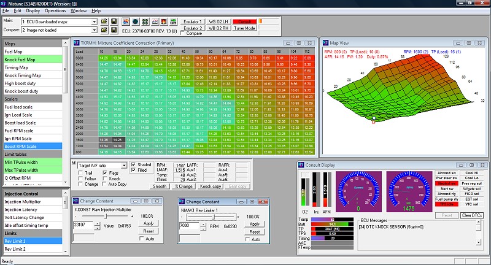Viewport: 491px width, 265px height.
Task: Toggle Auto checkbox in Rev Limiter window
Action: pyautogui.click(x=248, y=239)
